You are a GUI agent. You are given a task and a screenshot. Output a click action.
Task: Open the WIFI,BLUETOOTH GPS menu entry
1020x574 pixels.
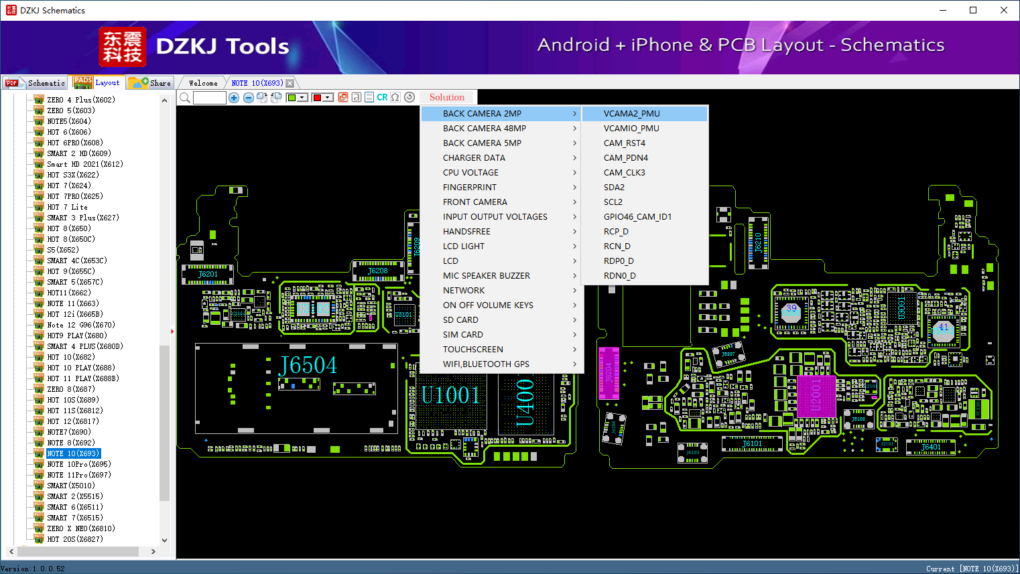pyautogui.click(x=502, y=364)
